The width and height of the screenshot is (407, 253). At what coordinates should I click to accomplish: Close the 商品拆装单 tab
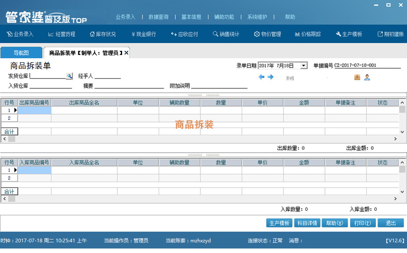point(126,53)
